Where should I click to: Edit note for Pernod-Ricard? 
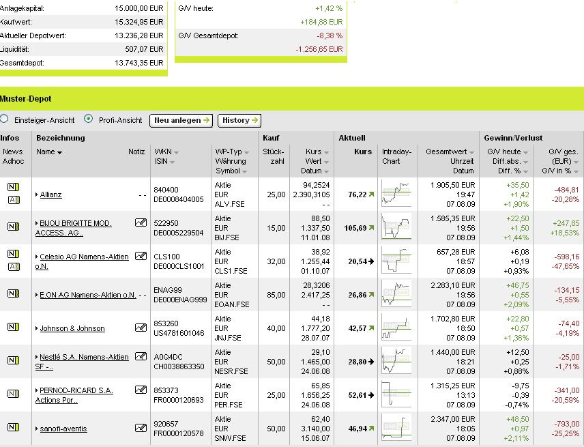(x=141, y=390)
